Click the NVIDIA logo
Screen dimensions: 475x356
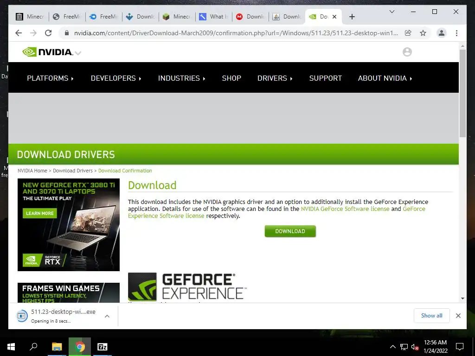coord(48,52)
